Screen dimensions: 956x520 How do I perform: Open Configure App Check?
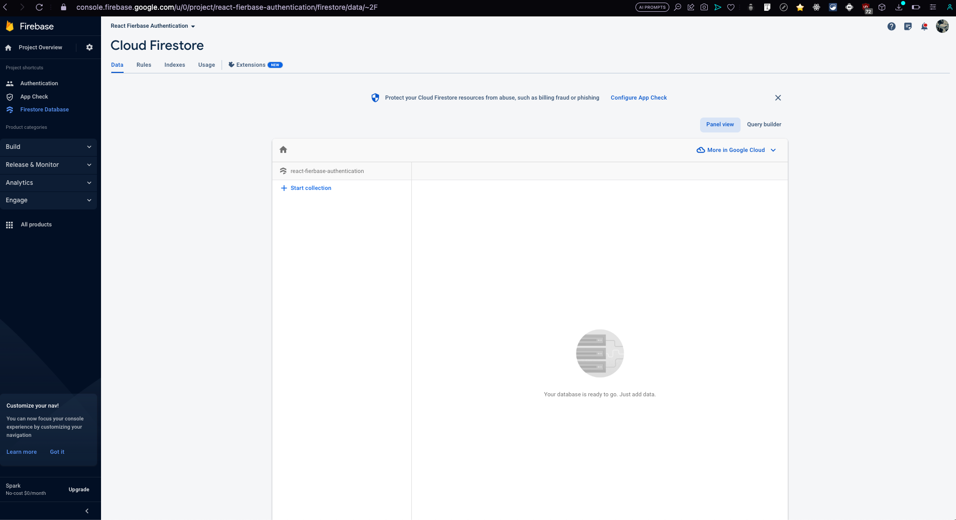[x=639, y=98]
